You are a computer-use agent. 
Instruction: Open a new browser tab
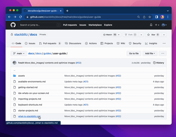tap(67, 11)
